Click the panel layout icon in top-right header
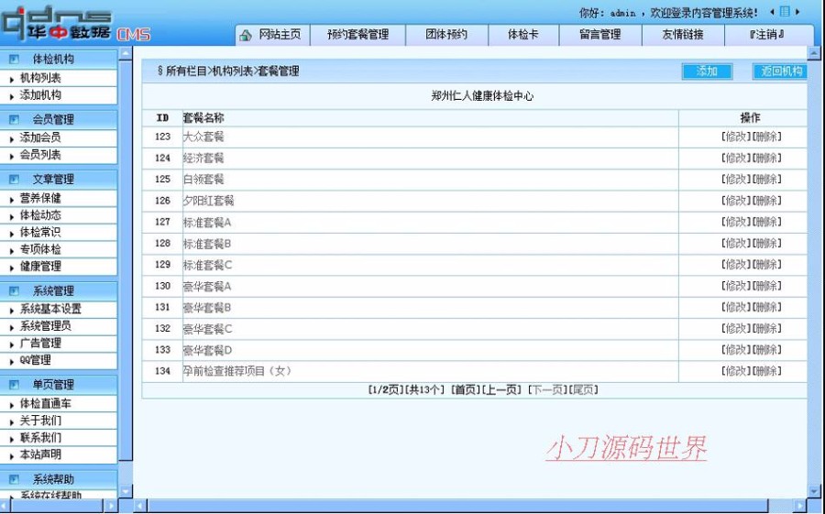 (785, 12)
